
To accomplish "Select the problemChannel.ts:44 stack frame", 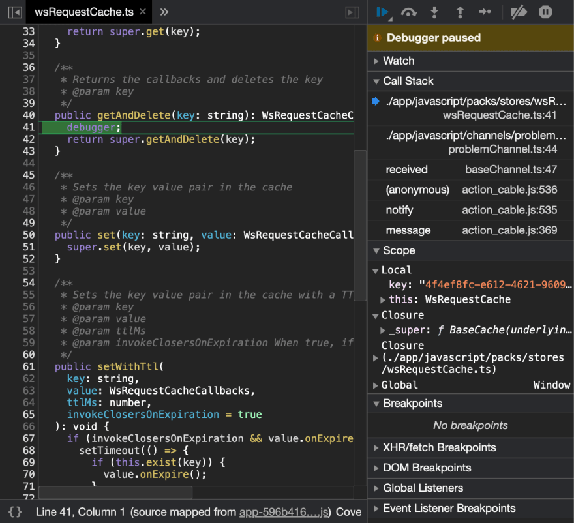I will click(x=475, y=142).
